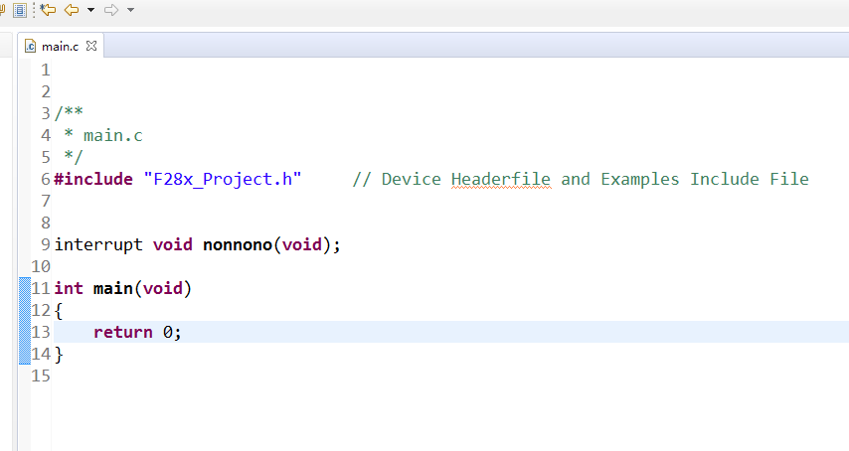Close the main.c editor tab
Viewport: 849px width, 451px height.
point(91,46)
